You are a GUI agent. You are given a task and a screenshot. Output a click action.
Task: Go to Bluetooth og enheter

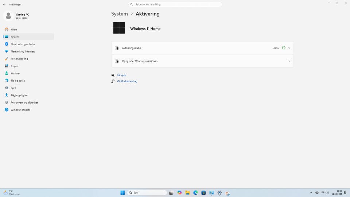pyautogui.click(x=28, y=44)
